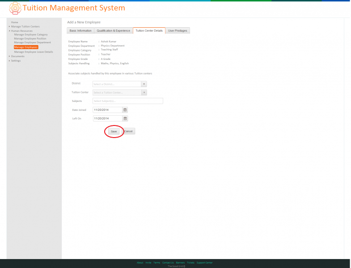Switch to the User Privilages tab
The height and width of the screenshot is (268, 351).
178,31
